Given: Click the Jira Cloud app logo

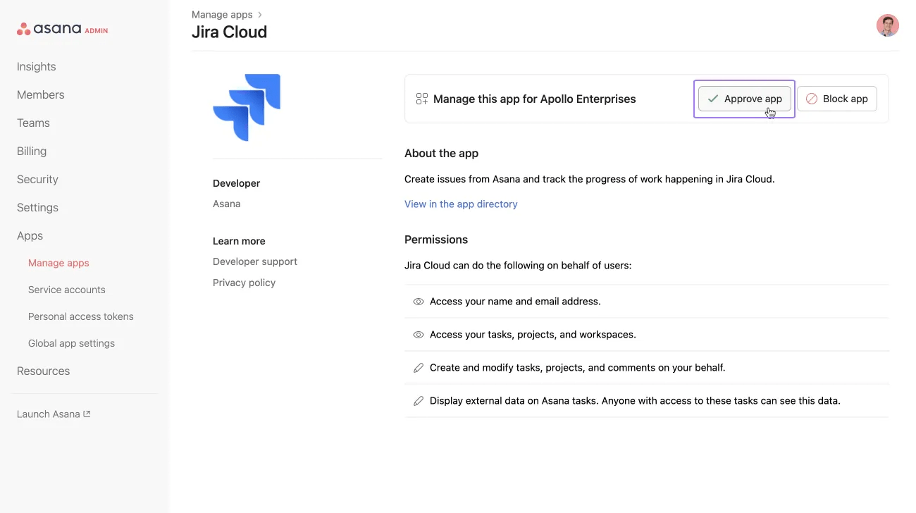Looking at the screenshot, I should pos(247,107).
